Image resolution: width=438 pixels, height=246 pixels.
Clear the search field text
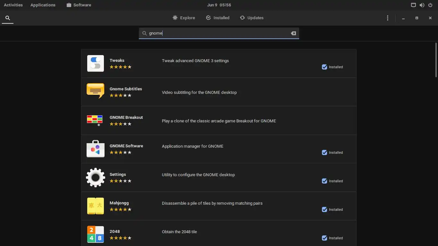[293, 33]
